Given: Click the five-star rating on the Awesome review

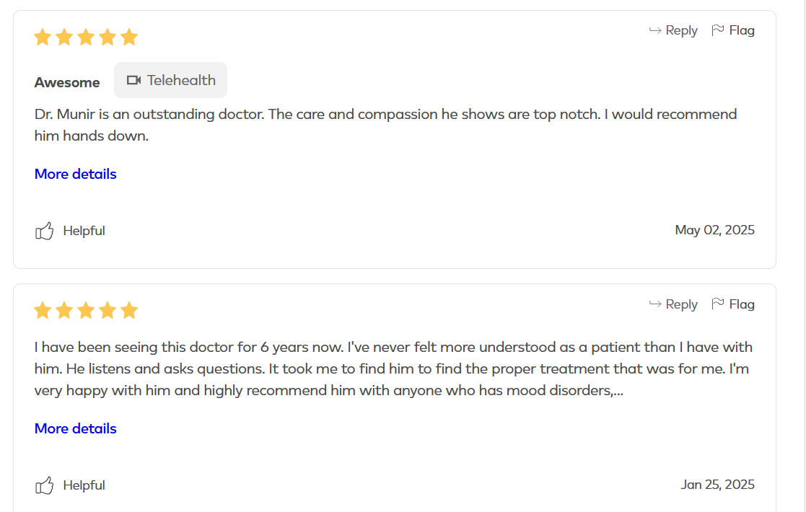Looking at the screenshot, I should tap(86, 37).
